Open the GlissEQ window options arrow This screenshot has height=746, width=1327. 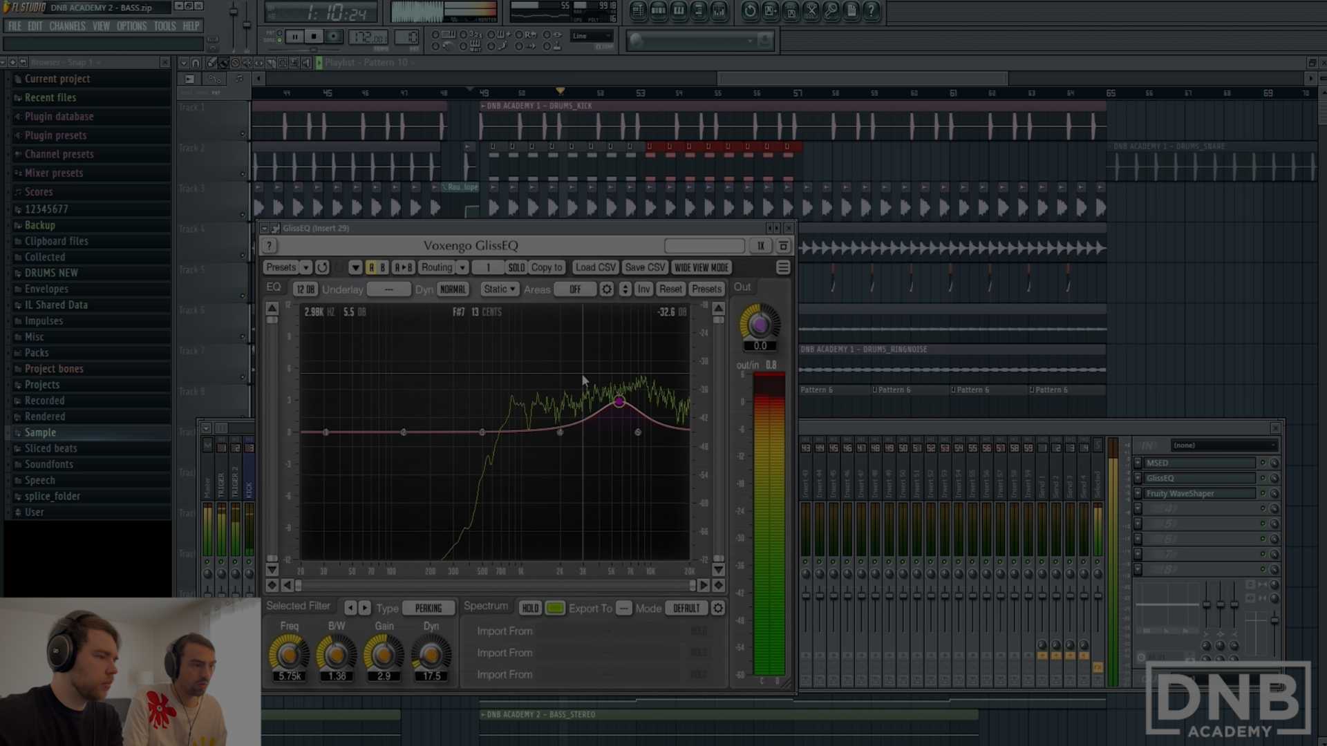click(265, 228)
